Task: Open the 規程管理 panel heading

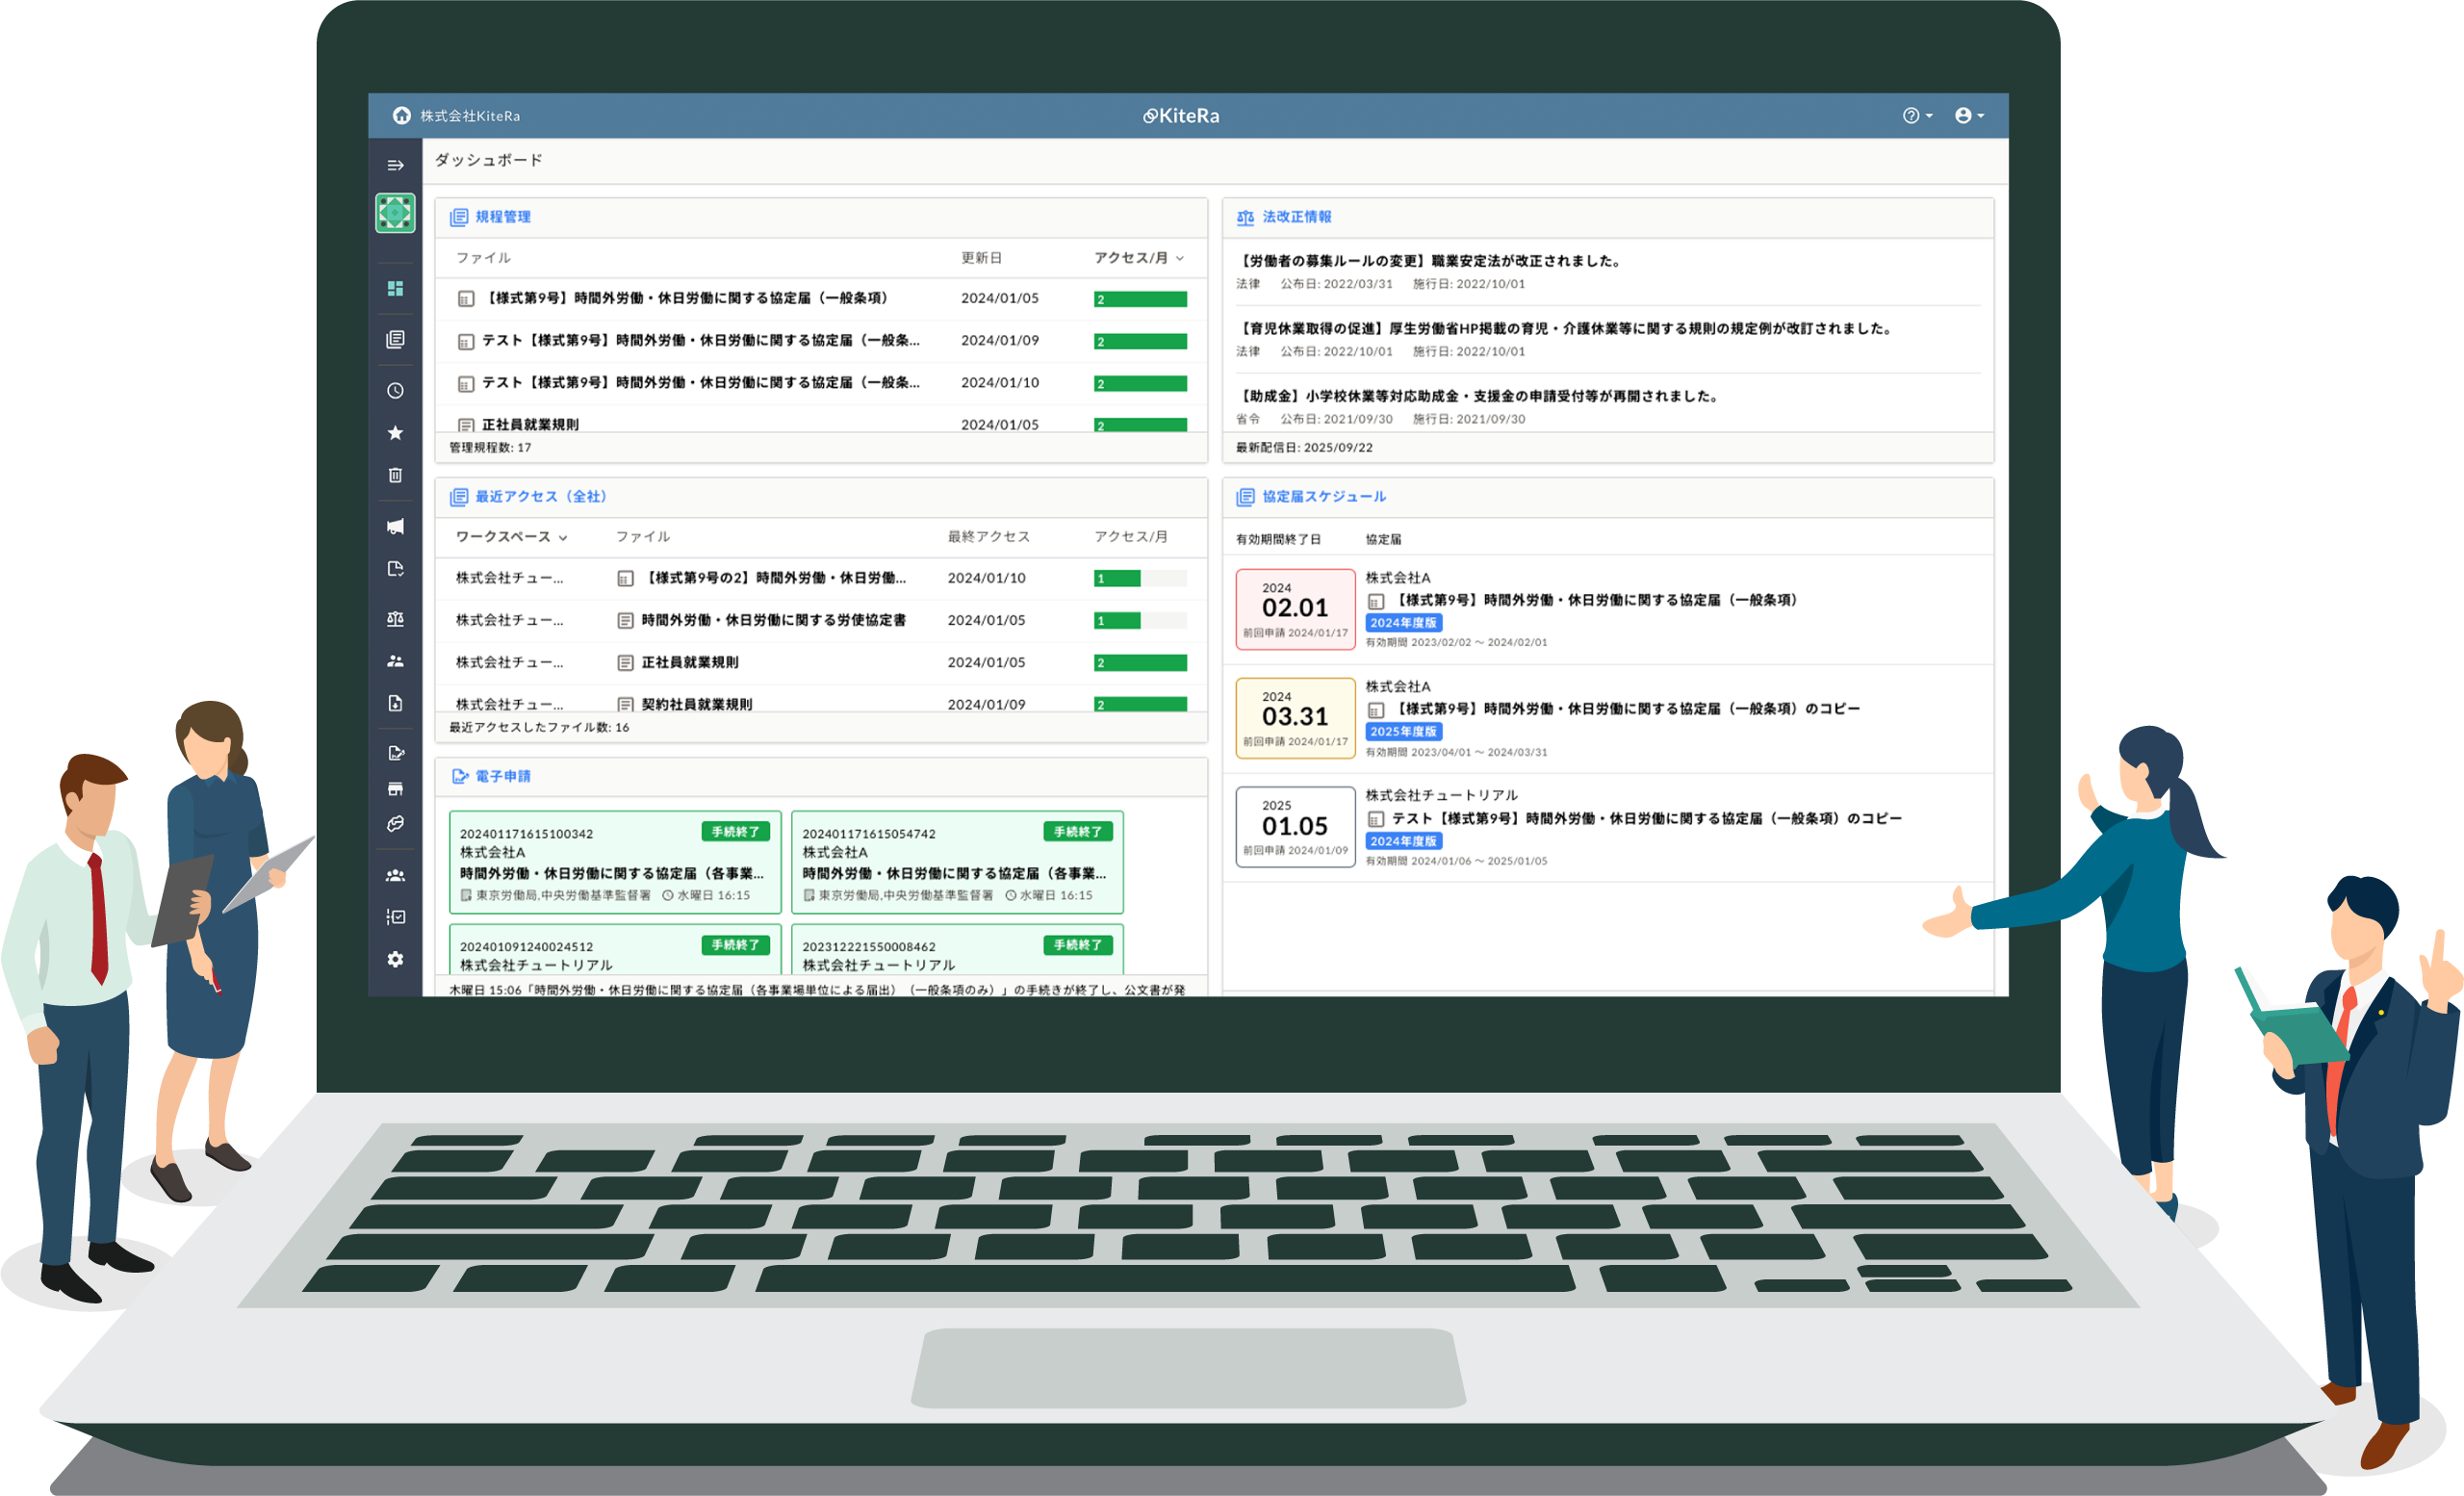Action: [x=502, y=217]
